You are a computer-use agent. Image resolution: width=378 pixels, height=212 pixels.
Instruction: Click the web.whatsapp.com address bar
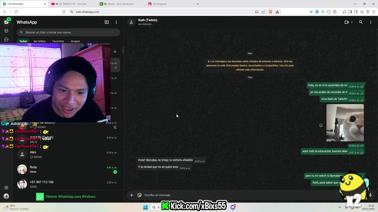(87, 12)
